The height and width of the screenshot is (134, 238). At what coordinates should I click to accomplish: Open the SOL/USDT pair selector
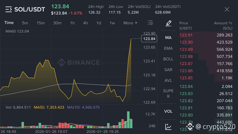(x=30, y=9)
